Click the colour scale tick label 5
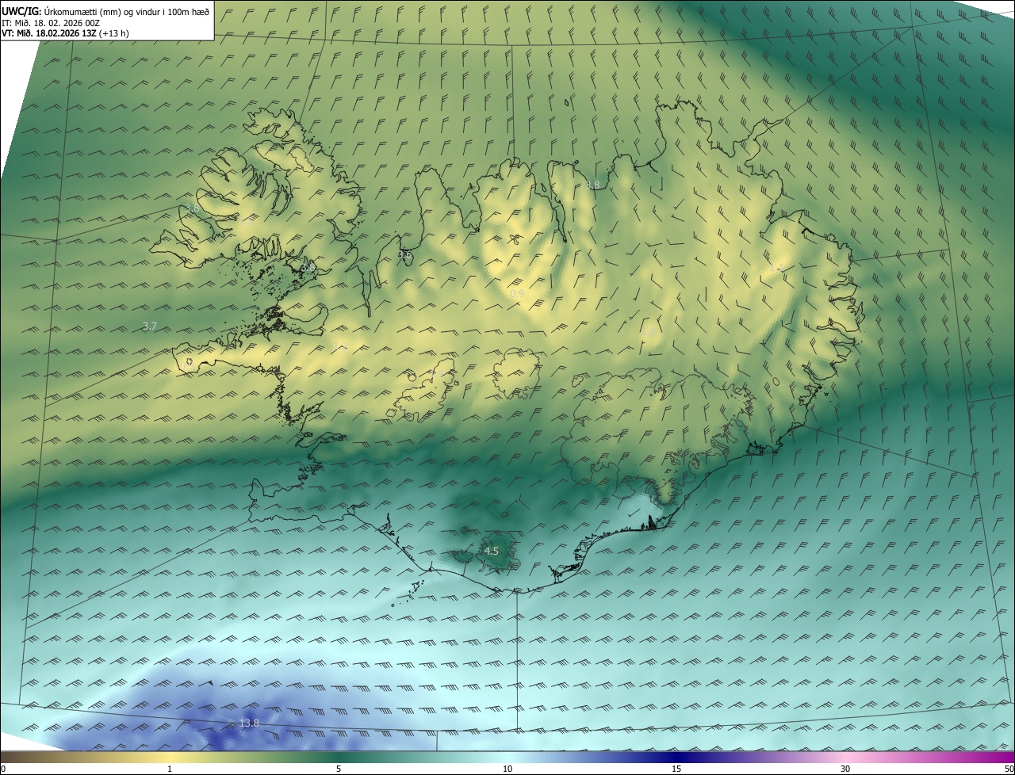 pos(339,769)
